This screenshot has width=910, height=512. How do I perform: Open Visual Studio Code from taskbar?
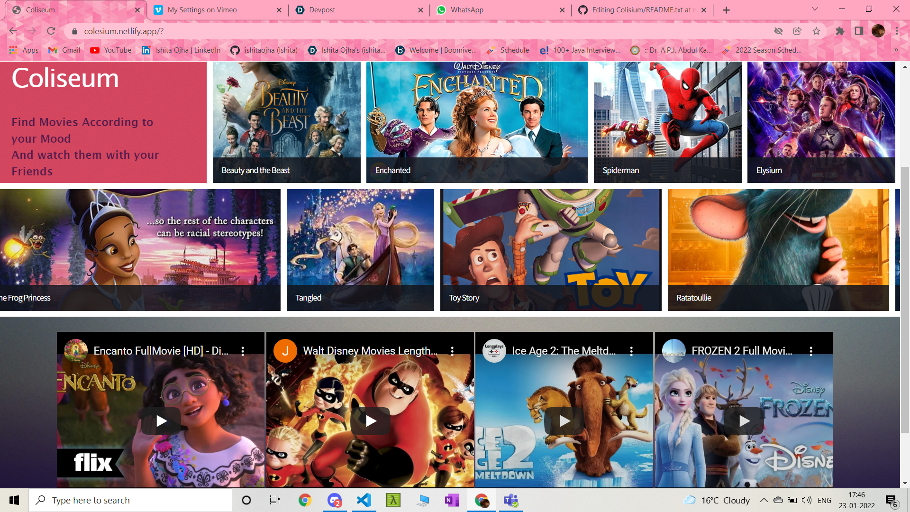click(x=364, y=500)
